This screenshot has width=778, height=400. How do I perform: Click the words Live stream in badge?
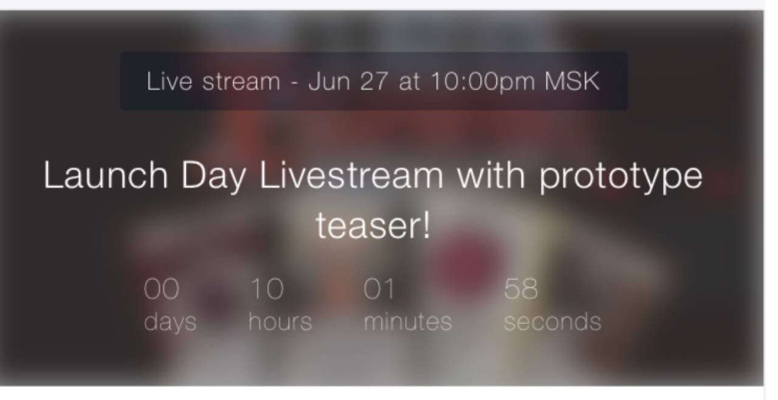(213, 81)
